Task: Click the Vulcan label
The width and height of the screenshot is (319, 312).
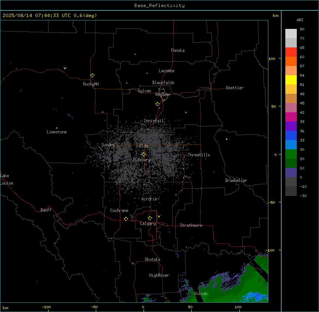Action: tap(201, 293)
